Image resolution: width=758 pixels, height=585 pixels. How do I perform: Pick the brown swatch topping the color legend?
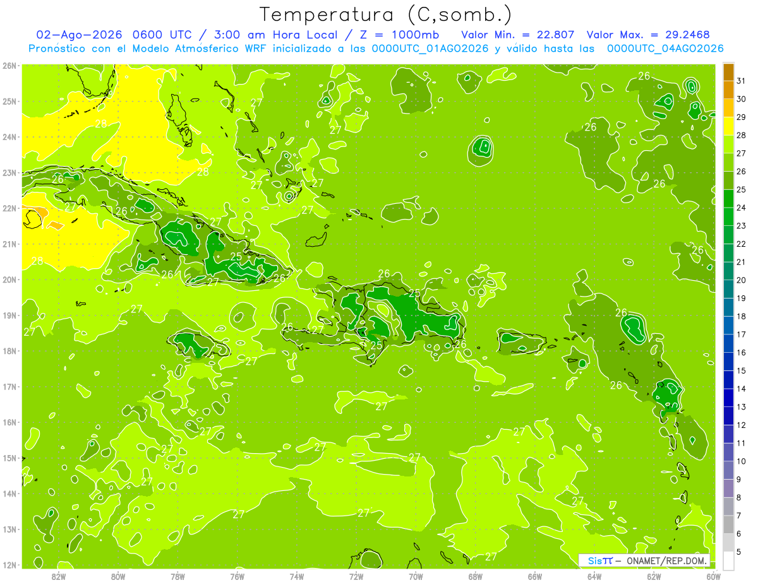point(728,72)
